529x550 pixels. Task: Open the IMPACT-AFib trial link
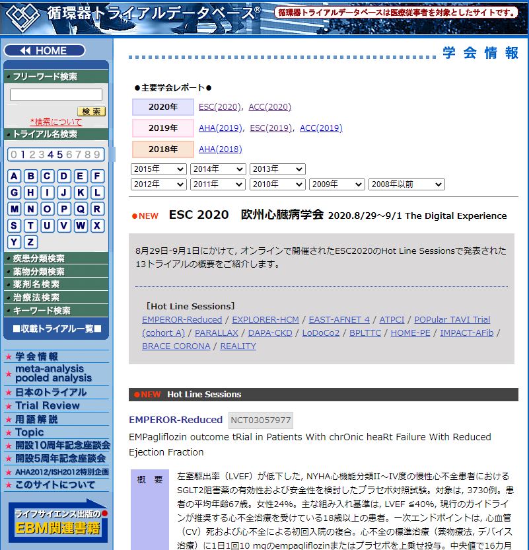point(467,333)
